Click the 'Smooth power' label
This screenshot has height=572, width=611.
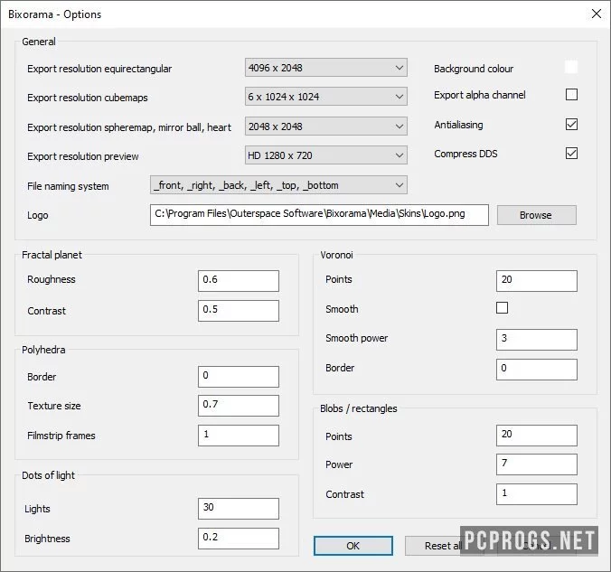[356, 338]
